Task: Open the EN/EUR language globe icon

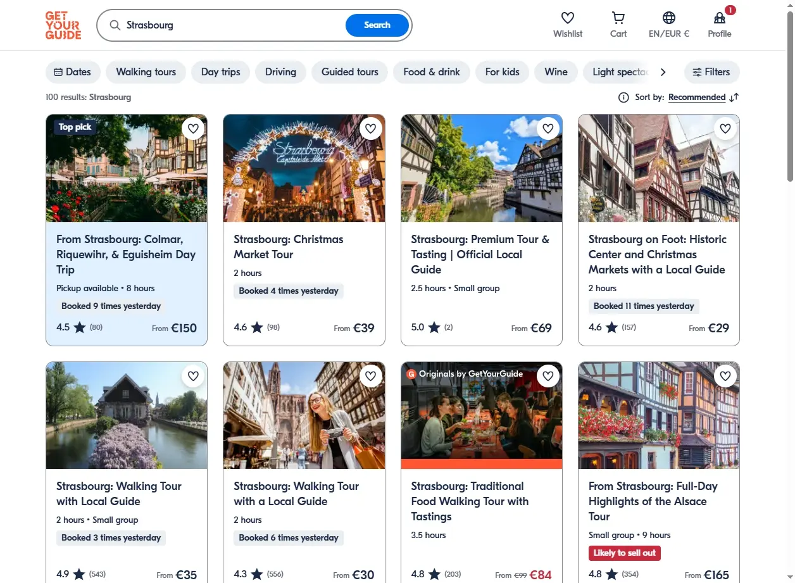Action: [669, 18]
